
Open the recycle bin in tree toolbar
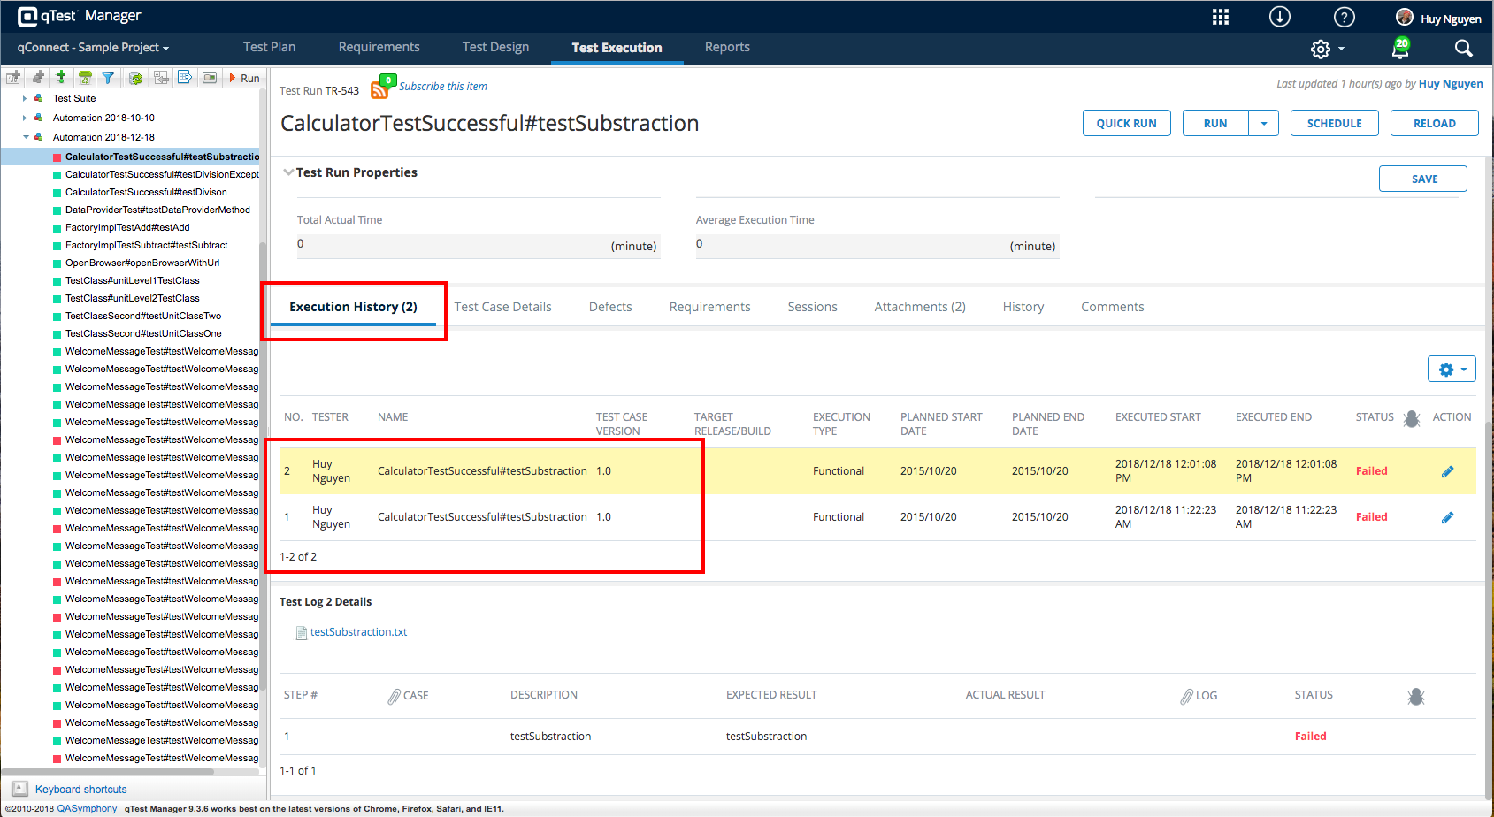point(85,78)
